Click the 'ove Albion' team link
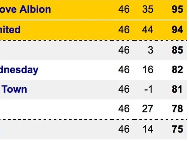 (25, 9)
